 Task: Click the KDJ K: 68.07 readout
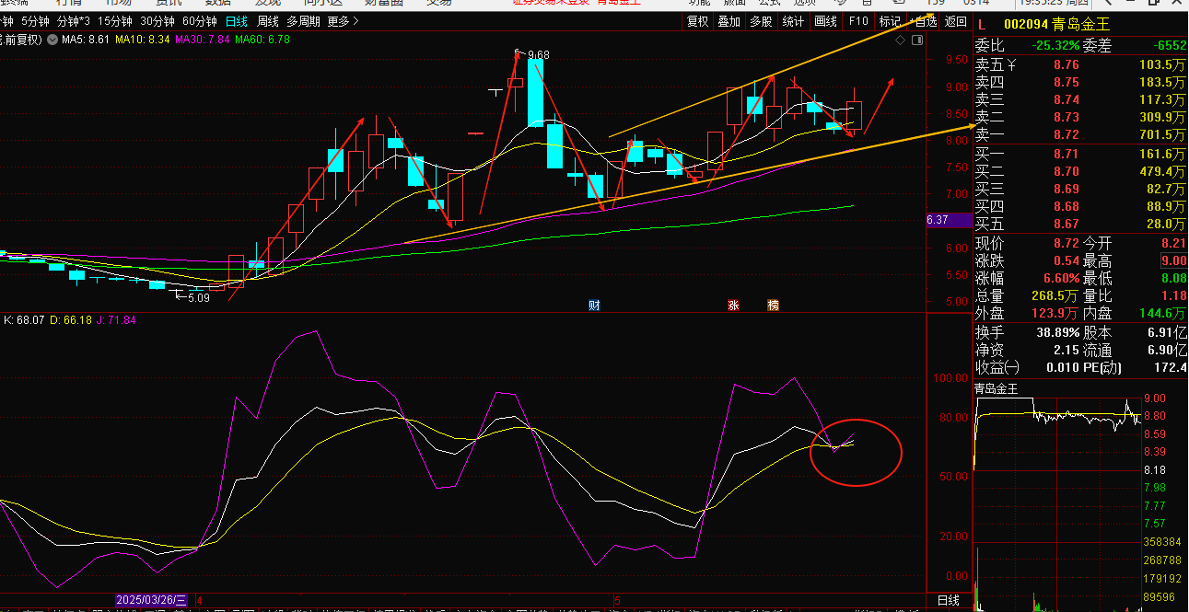[x=24, y=320]
